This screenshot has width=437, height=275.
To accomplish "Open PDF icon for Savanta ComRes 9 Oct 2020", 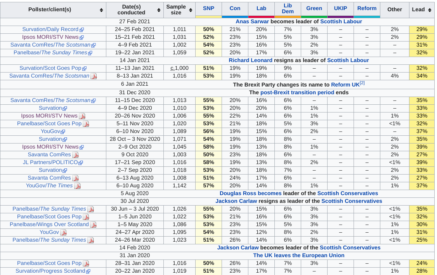I will 75,155.
